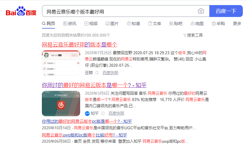247x146 pixels.
Task: Click the Douban result thumbnail
Action: coord(61,63)
